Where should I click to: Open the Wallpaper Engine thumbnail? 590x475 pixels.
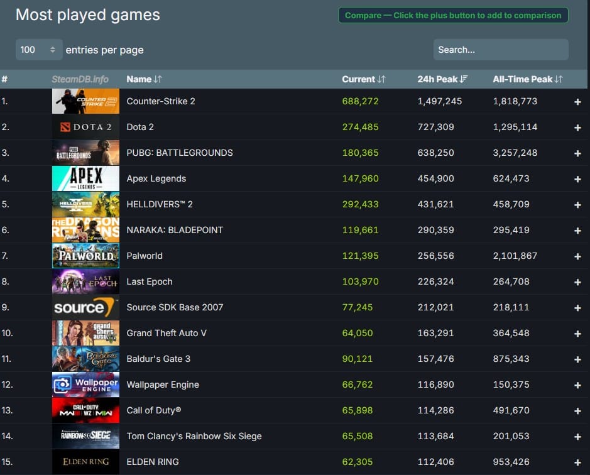pyautogui.click(x=86, y=385)
